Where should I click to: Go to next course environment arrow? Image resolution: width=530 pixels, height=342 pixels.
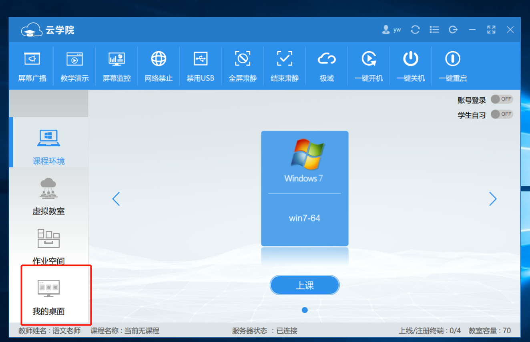tap(493, 199)
